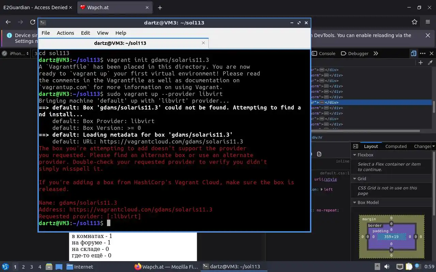Image resolution: width=436 pixels, height=272 pixels.
Task: Show desktop icon in taskbar
Action: pos(59,267)
